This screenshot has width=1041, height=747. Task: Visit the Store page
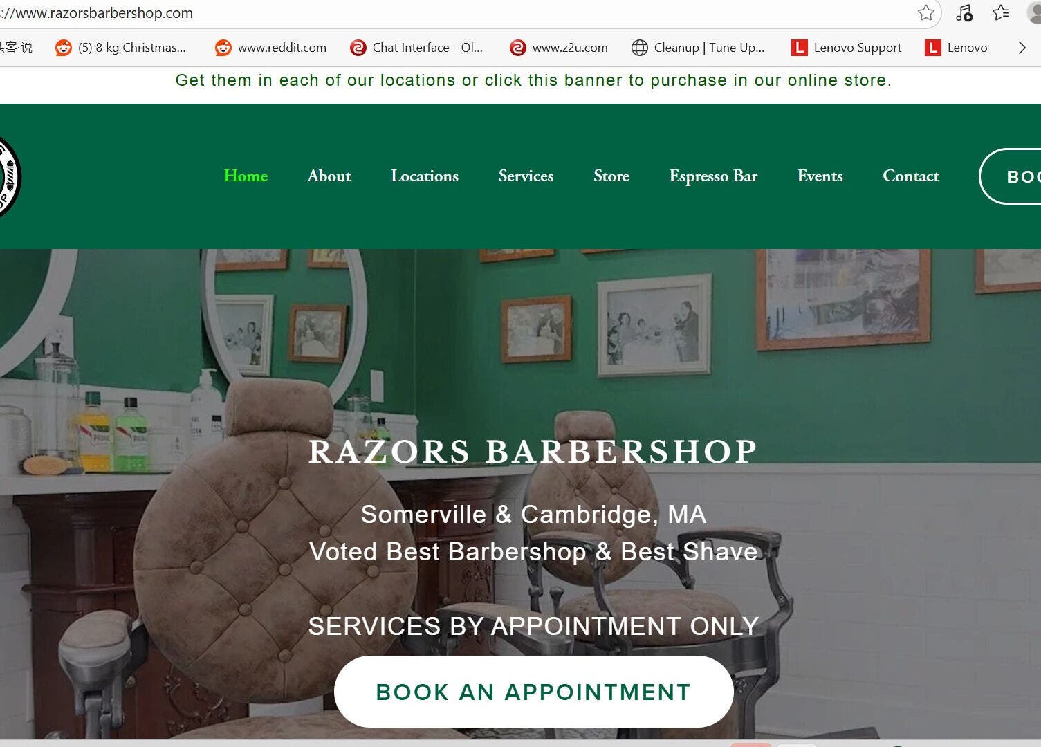pos(611,176)
